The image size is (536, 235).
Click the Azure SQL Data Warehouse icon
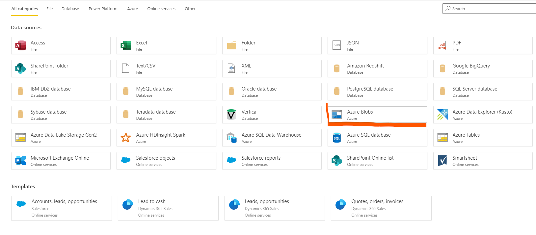tap(231, 138)
